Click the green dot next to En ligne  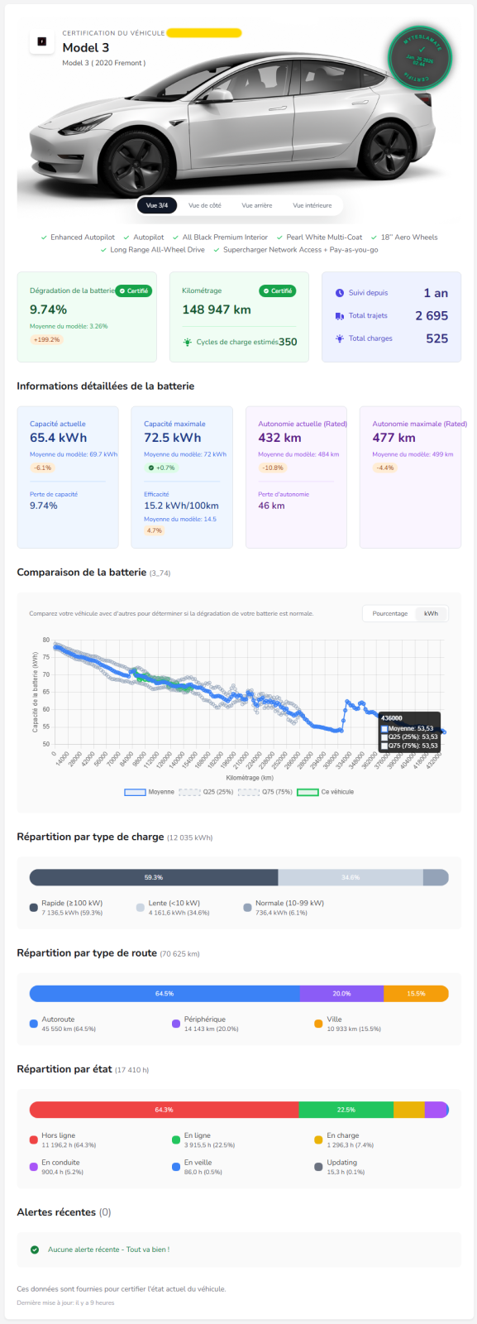(176, 1140)
